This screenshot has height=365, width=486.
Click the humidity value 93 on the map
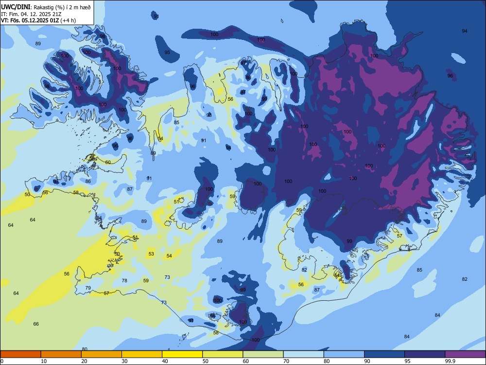[209, 115]
